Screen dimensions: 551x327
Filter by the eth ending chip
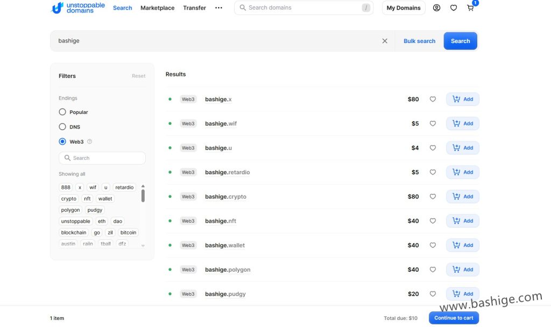tap(102, 221)
